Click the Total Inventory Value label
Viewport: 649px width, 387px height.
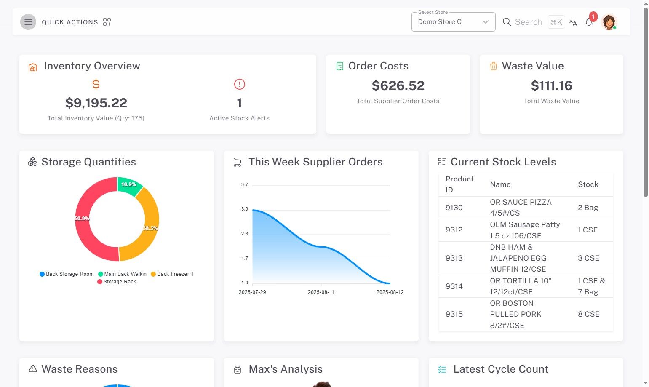point(96,118)
